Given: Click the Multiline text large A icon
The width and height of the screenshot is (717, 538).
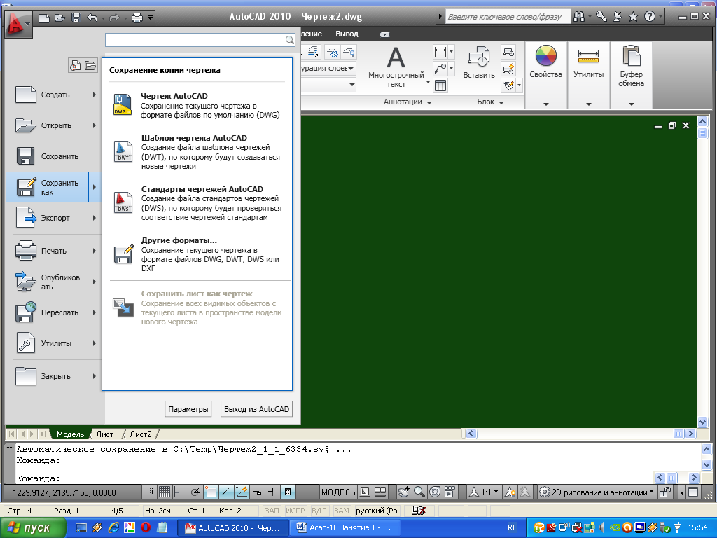Looking at the screenshot, I should pos(396,57).
